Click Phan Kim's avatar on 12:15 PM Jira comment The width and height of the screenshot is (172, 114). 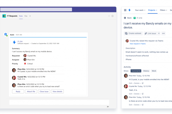(126, 97)
